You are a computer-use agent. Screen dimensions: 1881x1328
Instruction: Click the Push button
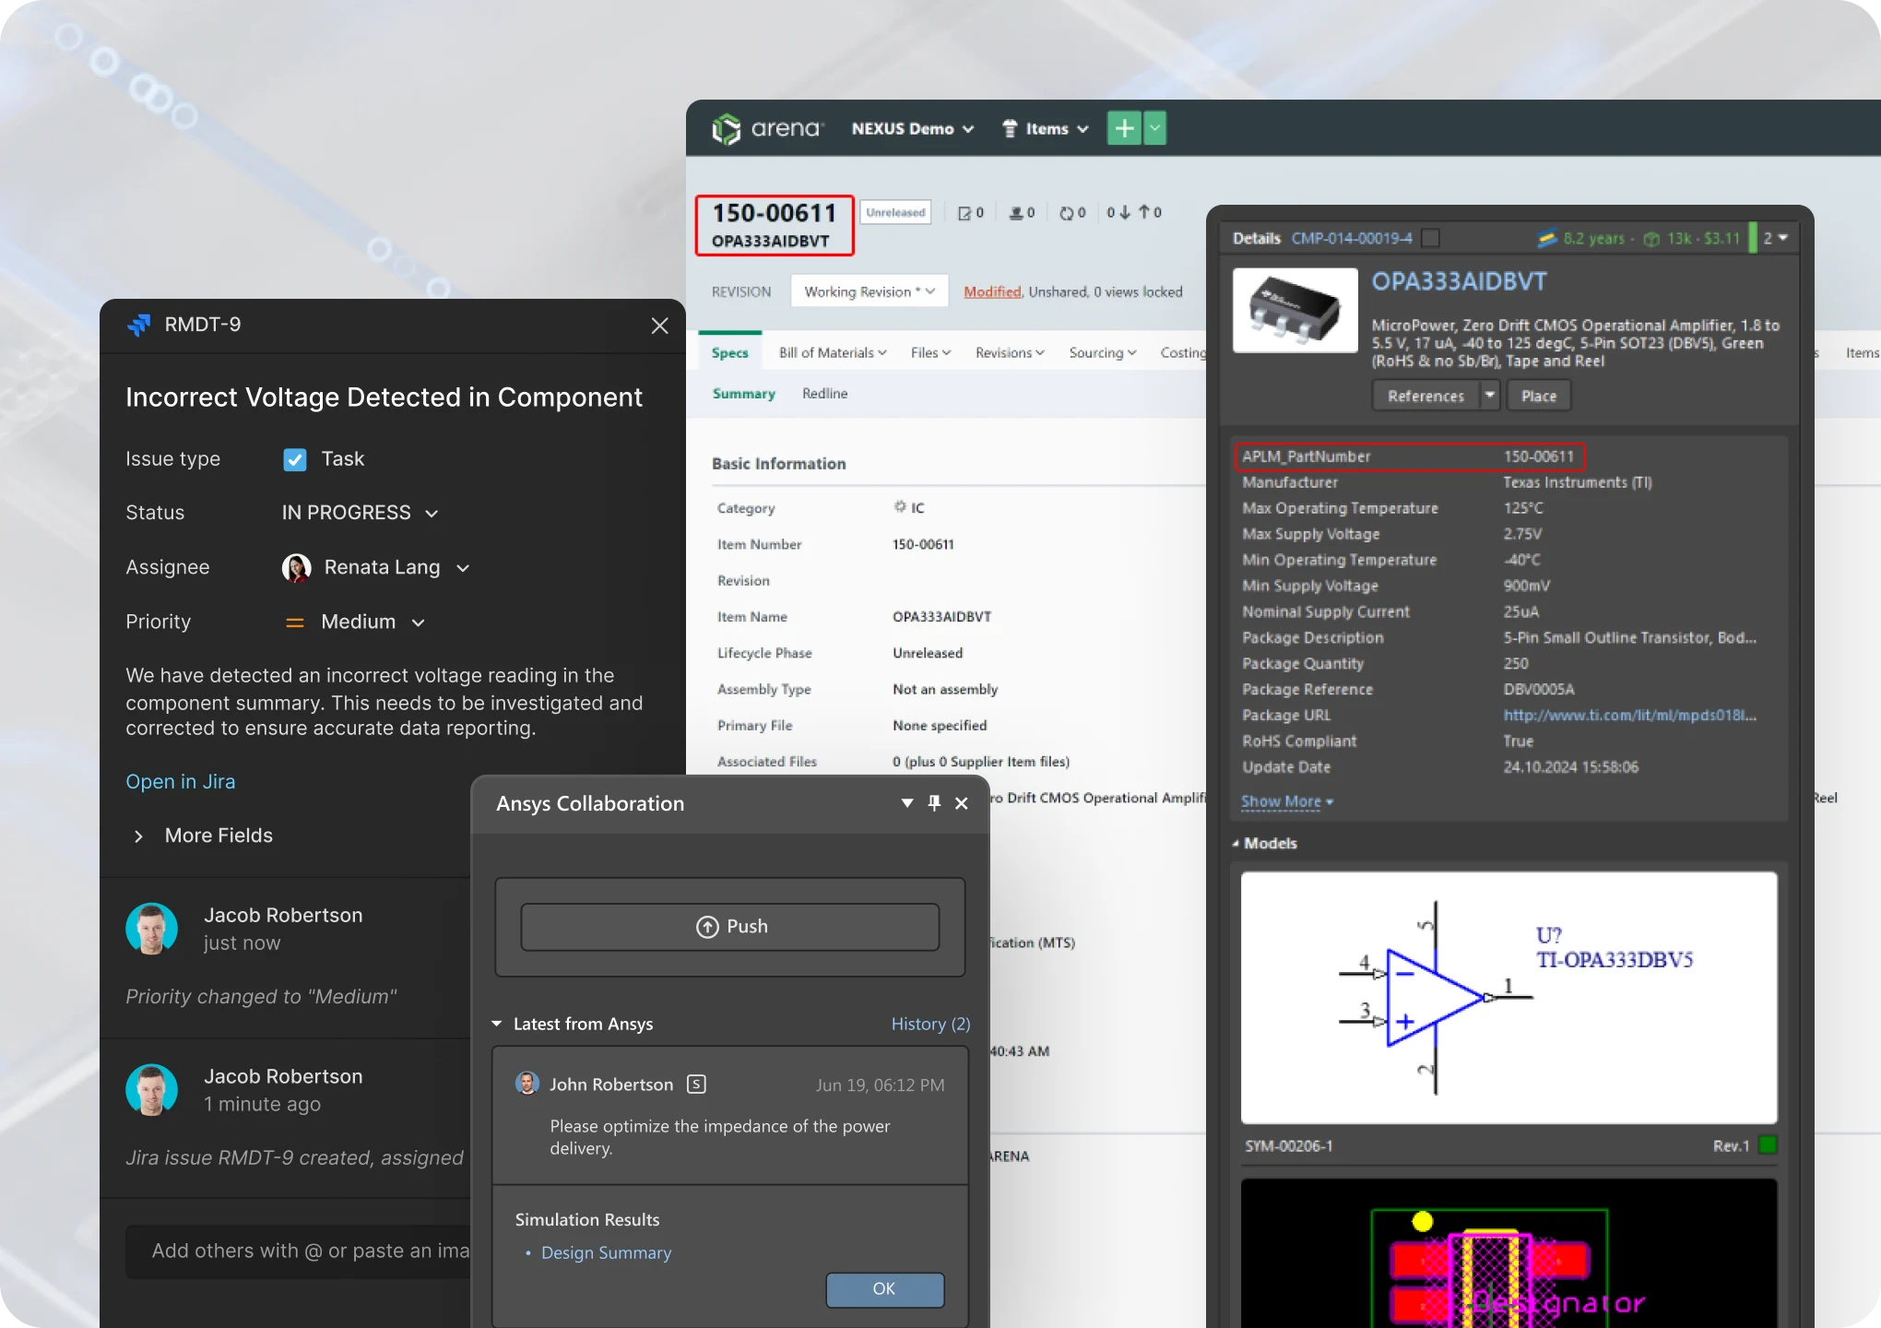[x=730, y=927]
